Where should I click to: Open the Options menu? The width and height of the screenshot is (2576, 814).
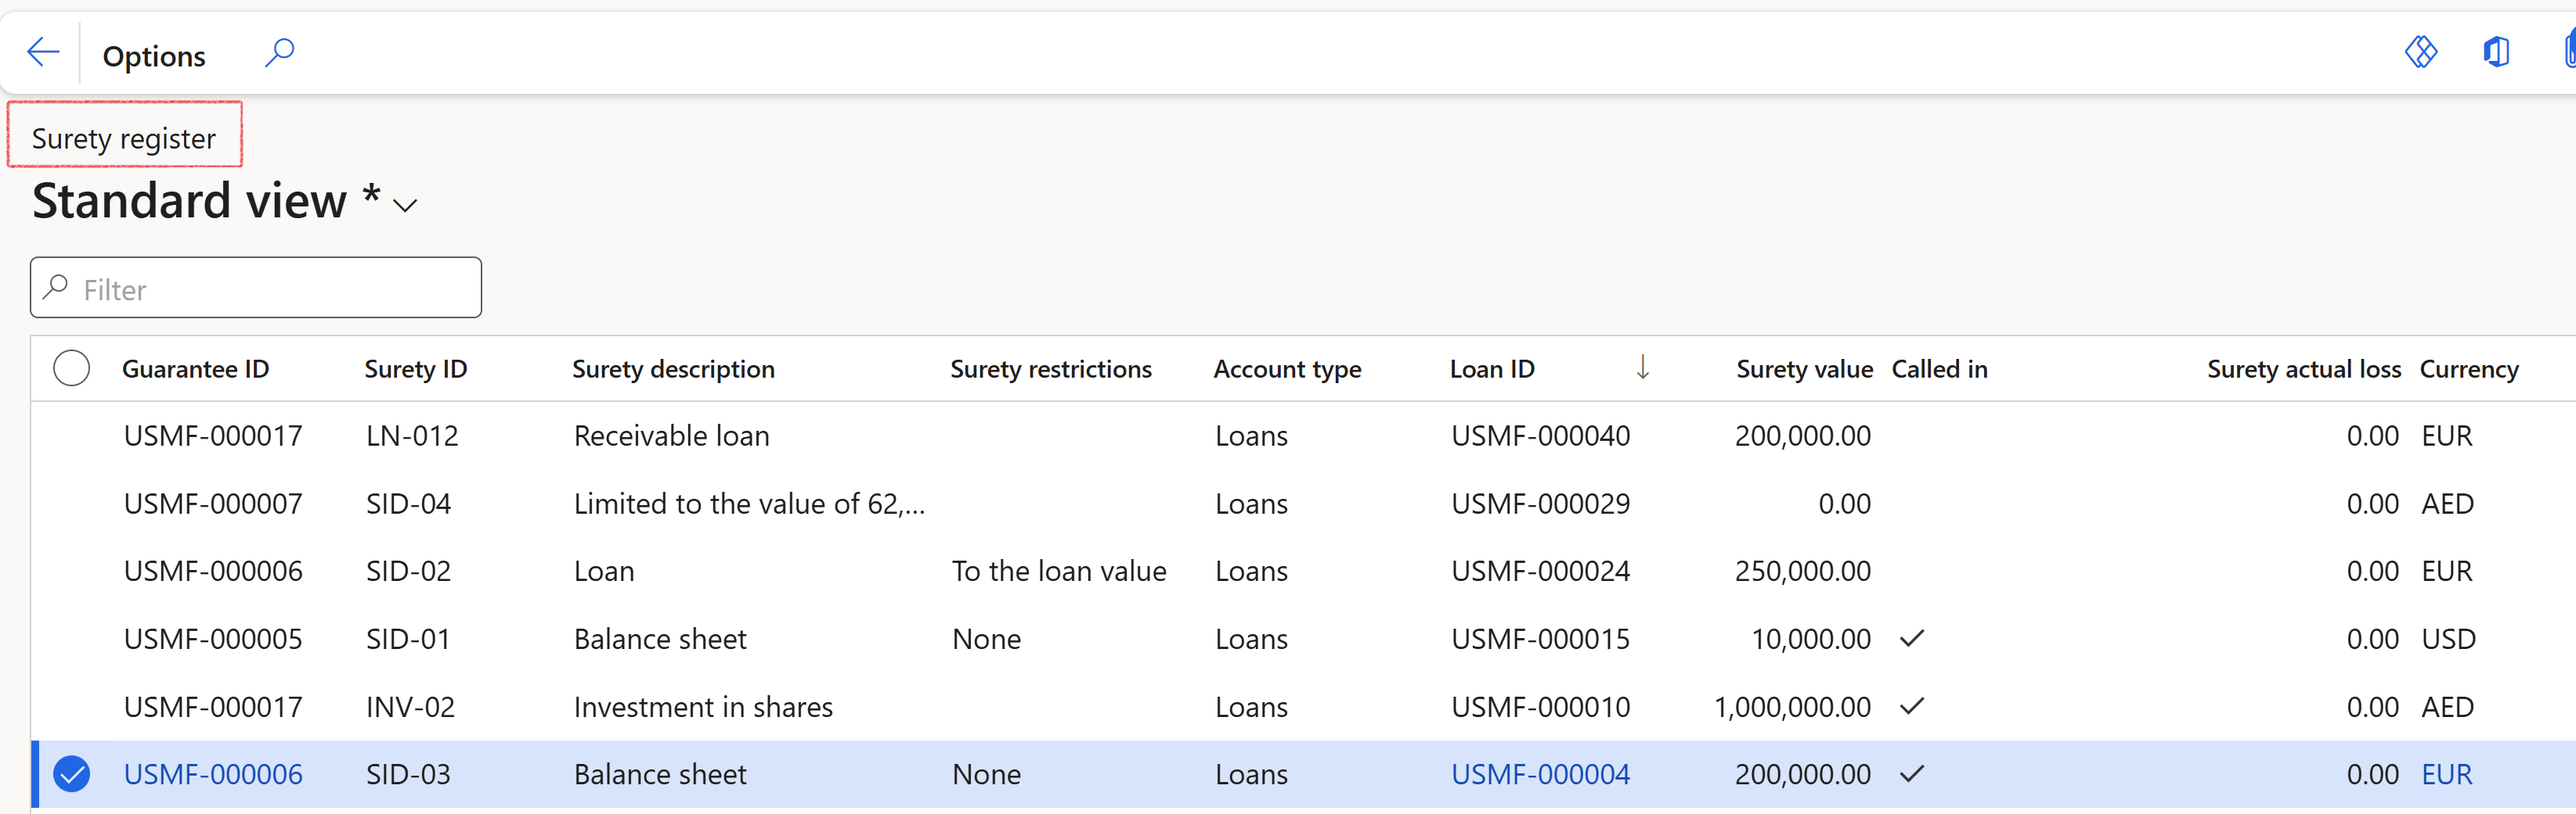click(x=154, y=56)
